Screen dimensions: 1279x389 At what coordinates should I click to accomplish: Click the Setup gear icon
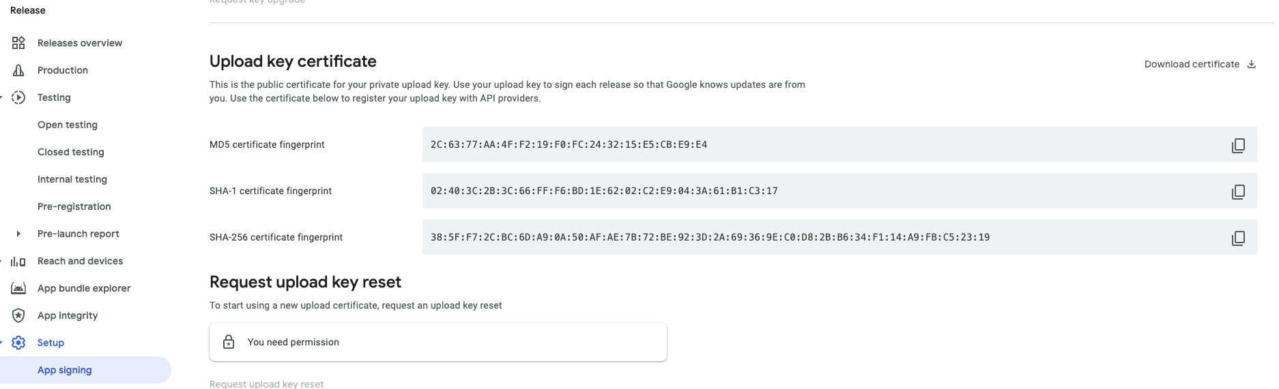18,343
